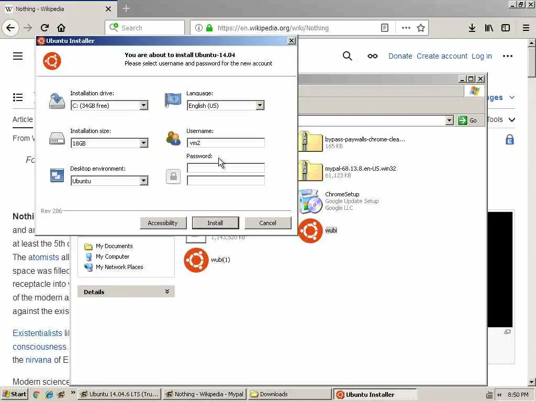This screenshot has width=536, height=402.
Task: Select the mypal-68.13.8 zip folder icon
Action: [310, 171]
